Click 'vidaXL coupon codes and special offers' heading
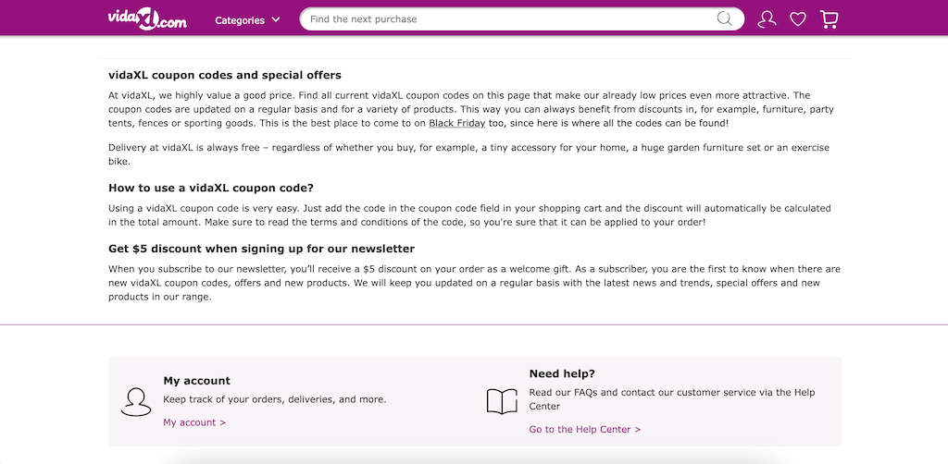 tap(225, 76)
